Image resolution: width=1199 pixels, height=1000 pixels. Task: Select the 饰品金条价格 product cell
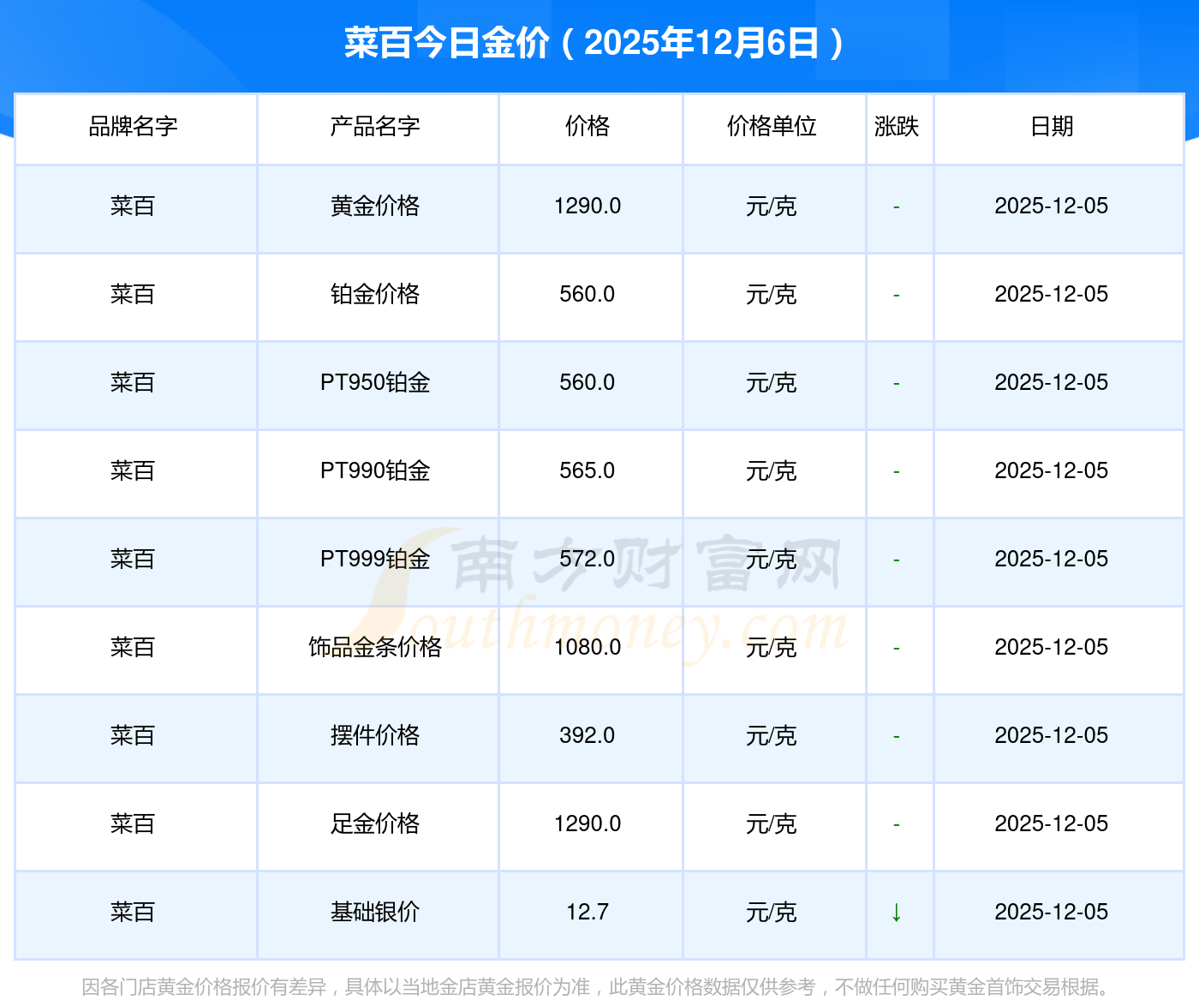[x=375, y=648]
